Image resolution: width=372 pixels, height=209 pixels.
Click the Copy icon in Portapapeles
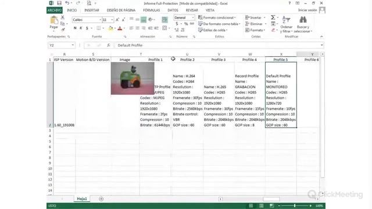63,23
